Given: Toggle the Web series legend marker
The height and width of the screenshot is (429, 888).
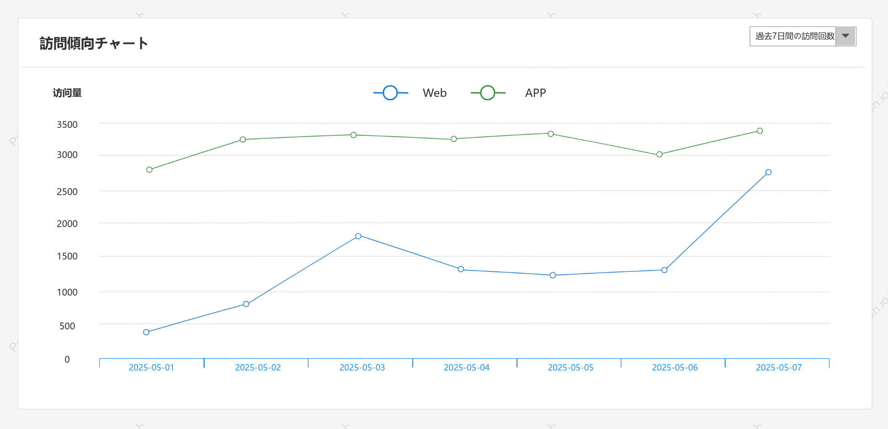Looking at the screenshot, I should click(x=390, y=93).
